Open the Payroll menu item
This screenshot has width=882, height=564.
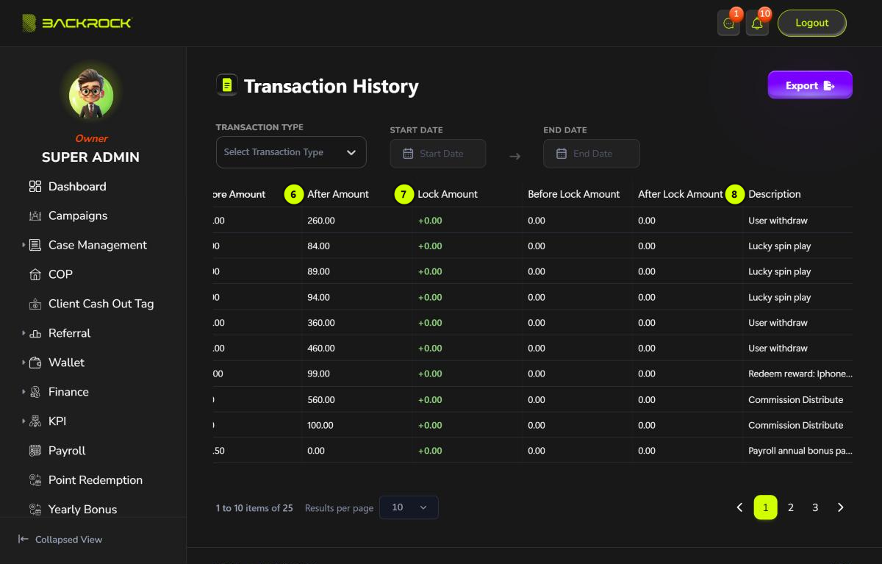[67, 451]
